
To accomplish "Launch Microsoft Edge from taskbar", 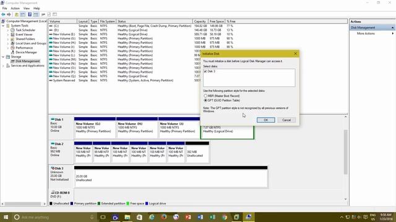I will (x=152, y=217).
